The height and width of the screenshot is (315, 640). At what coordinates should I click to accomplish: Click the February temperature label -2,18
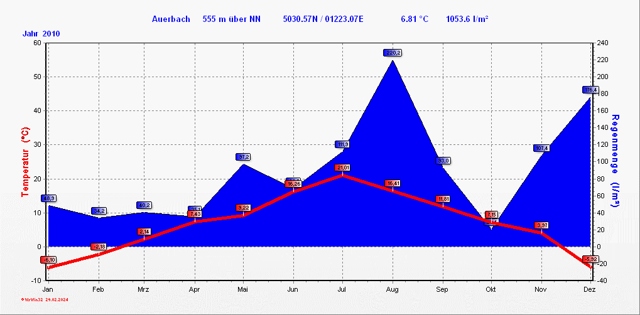tap(99, 246)
